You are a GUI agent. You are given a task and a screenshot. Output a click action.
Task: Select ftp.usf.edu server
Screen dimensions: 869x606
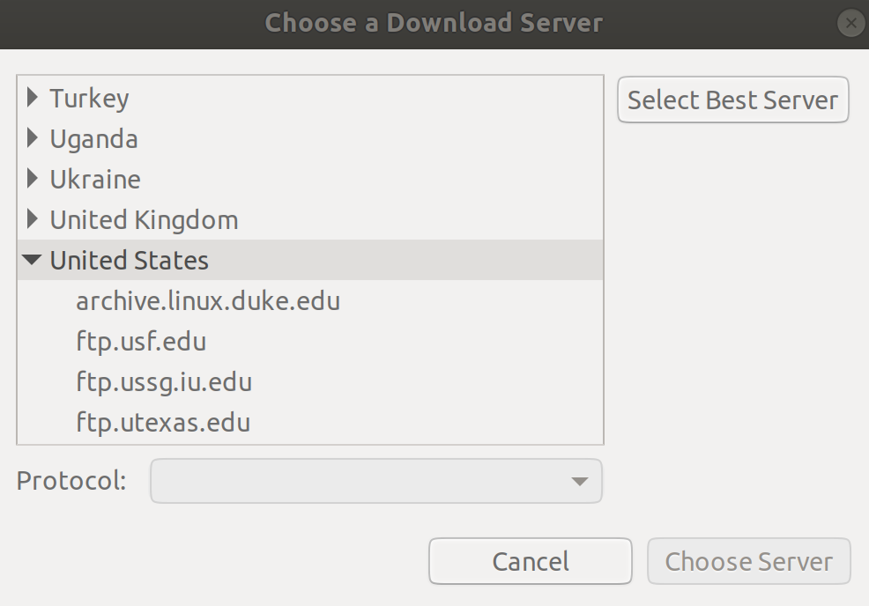142,342
